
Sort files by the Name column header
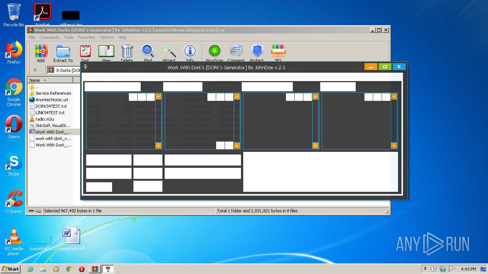[x=50, y=80]
